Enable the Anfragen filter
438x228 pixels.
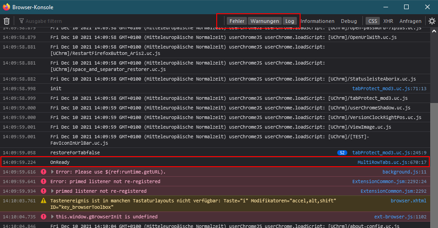(x=411, y=21)
